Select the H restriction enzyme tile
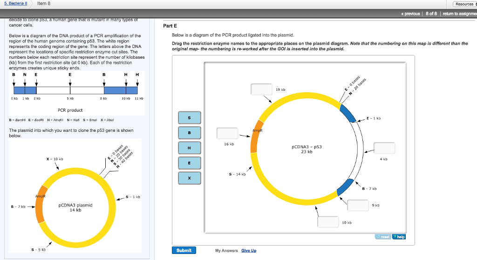The width and height of the screenshot is (477, 260). (x=189, y=148)
